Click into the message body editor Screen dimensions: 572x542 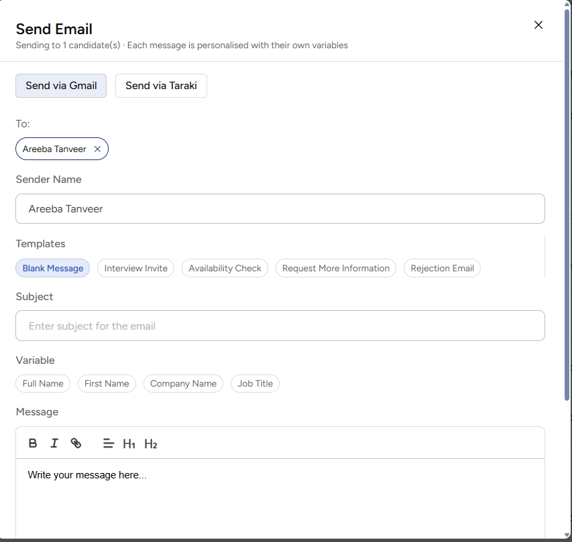tap(280, 498)
